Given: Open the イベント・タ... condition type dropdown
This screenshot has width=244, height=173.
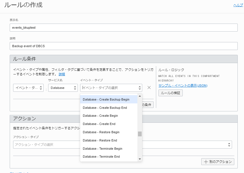Looking at the screenshot, I should pyautogui.click(x=28, y=88).
